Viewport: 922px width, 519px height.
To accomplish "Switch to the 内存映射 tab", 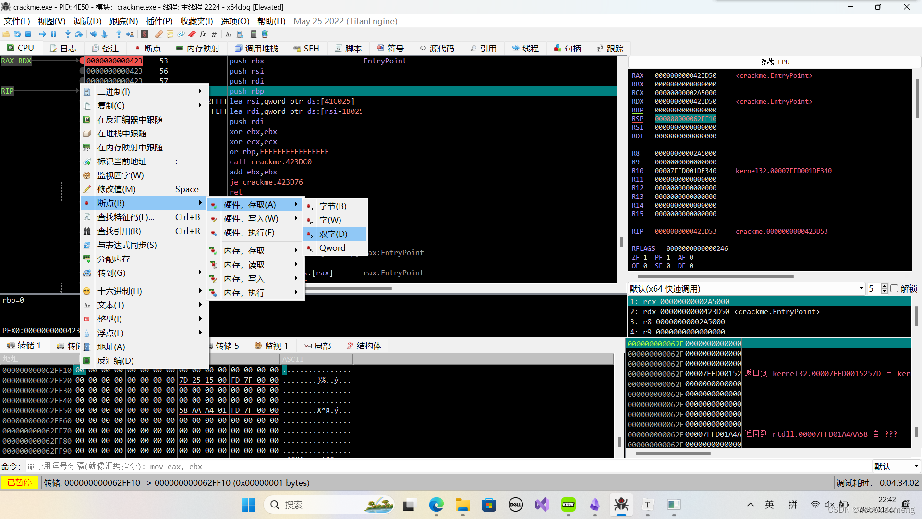I will point(198,48).
